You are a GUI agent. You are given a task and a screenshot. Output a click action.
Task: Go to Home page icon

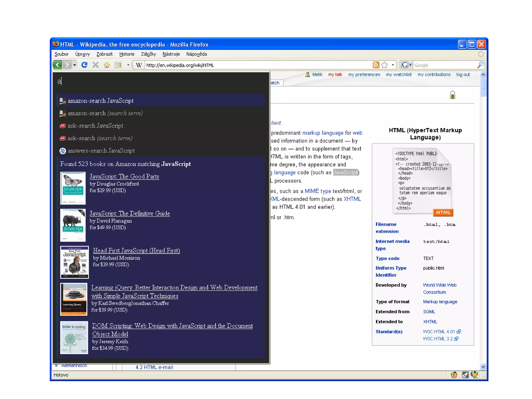107,65
